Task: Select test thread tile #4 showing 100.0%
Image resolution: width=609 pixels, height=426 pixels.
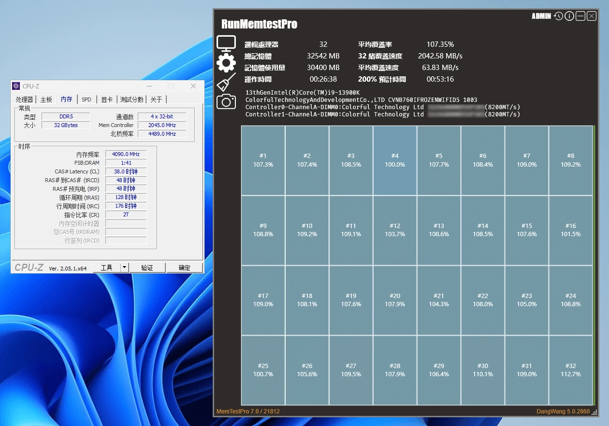Action: point(395,160)
